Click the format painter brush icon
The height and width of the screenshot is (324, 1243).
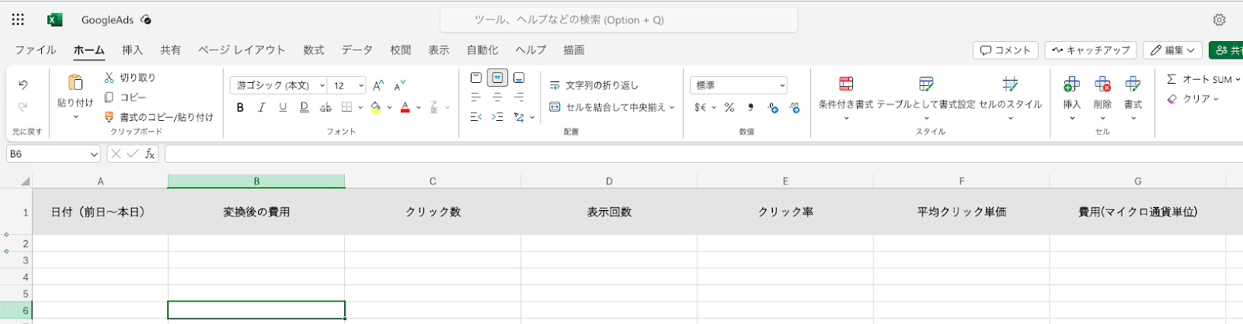coord(109,117)
